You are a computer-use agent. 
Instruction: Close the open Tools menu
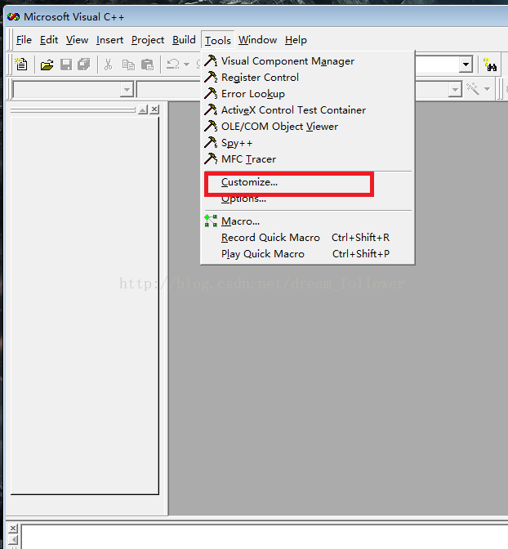(218, 40)
